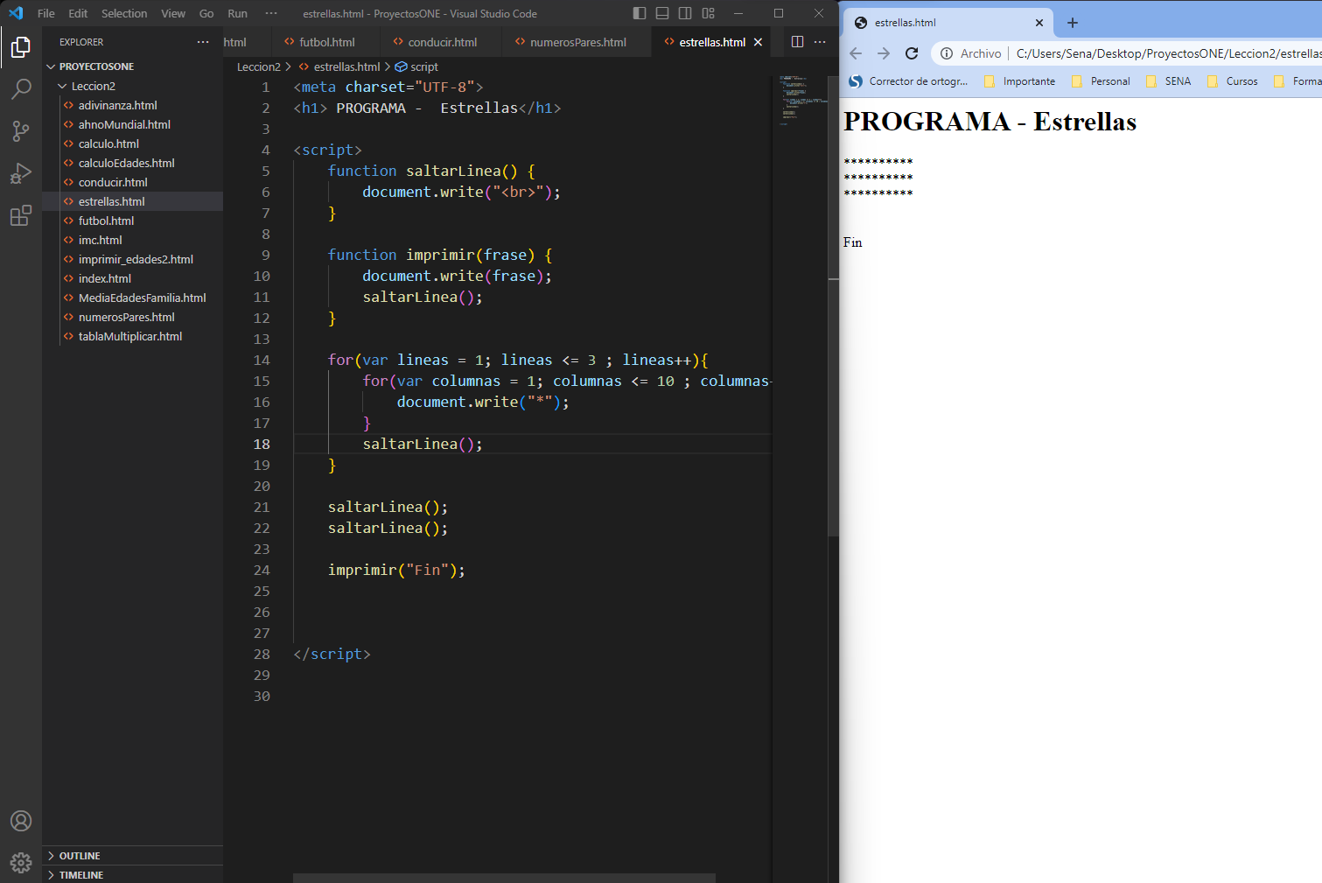Image resolution: width=1322 pixels, height=883 pixels.
Task: Open the Edit menu
Action: [x=78, y=13]
